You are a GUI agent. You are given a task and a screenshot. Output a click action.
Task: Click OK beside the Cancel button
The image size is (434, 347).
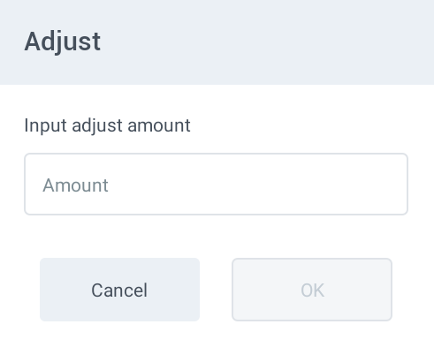point(312,290)
